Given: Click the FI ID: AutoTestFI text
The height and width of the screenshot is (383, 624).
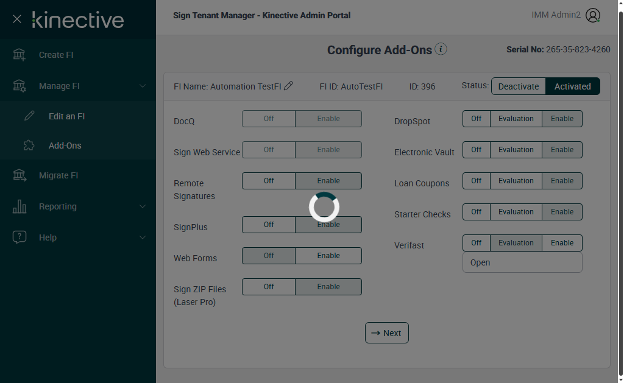Looking at the screenshot, I should (x=351, y=86).
